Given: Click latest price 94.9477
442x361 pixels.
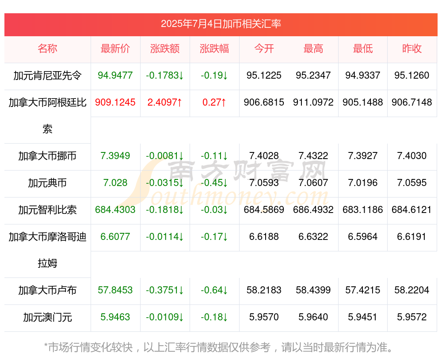Looking at the screenshot, I should [x=115, y=75].
